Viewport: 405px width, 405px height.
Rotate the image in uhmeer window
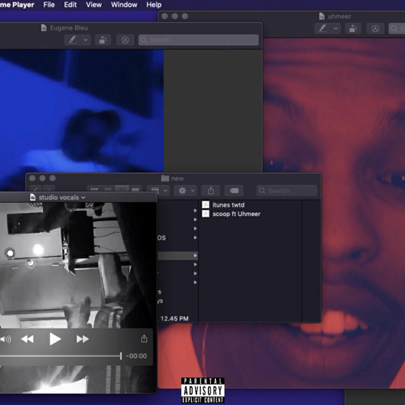coord(353,28)
